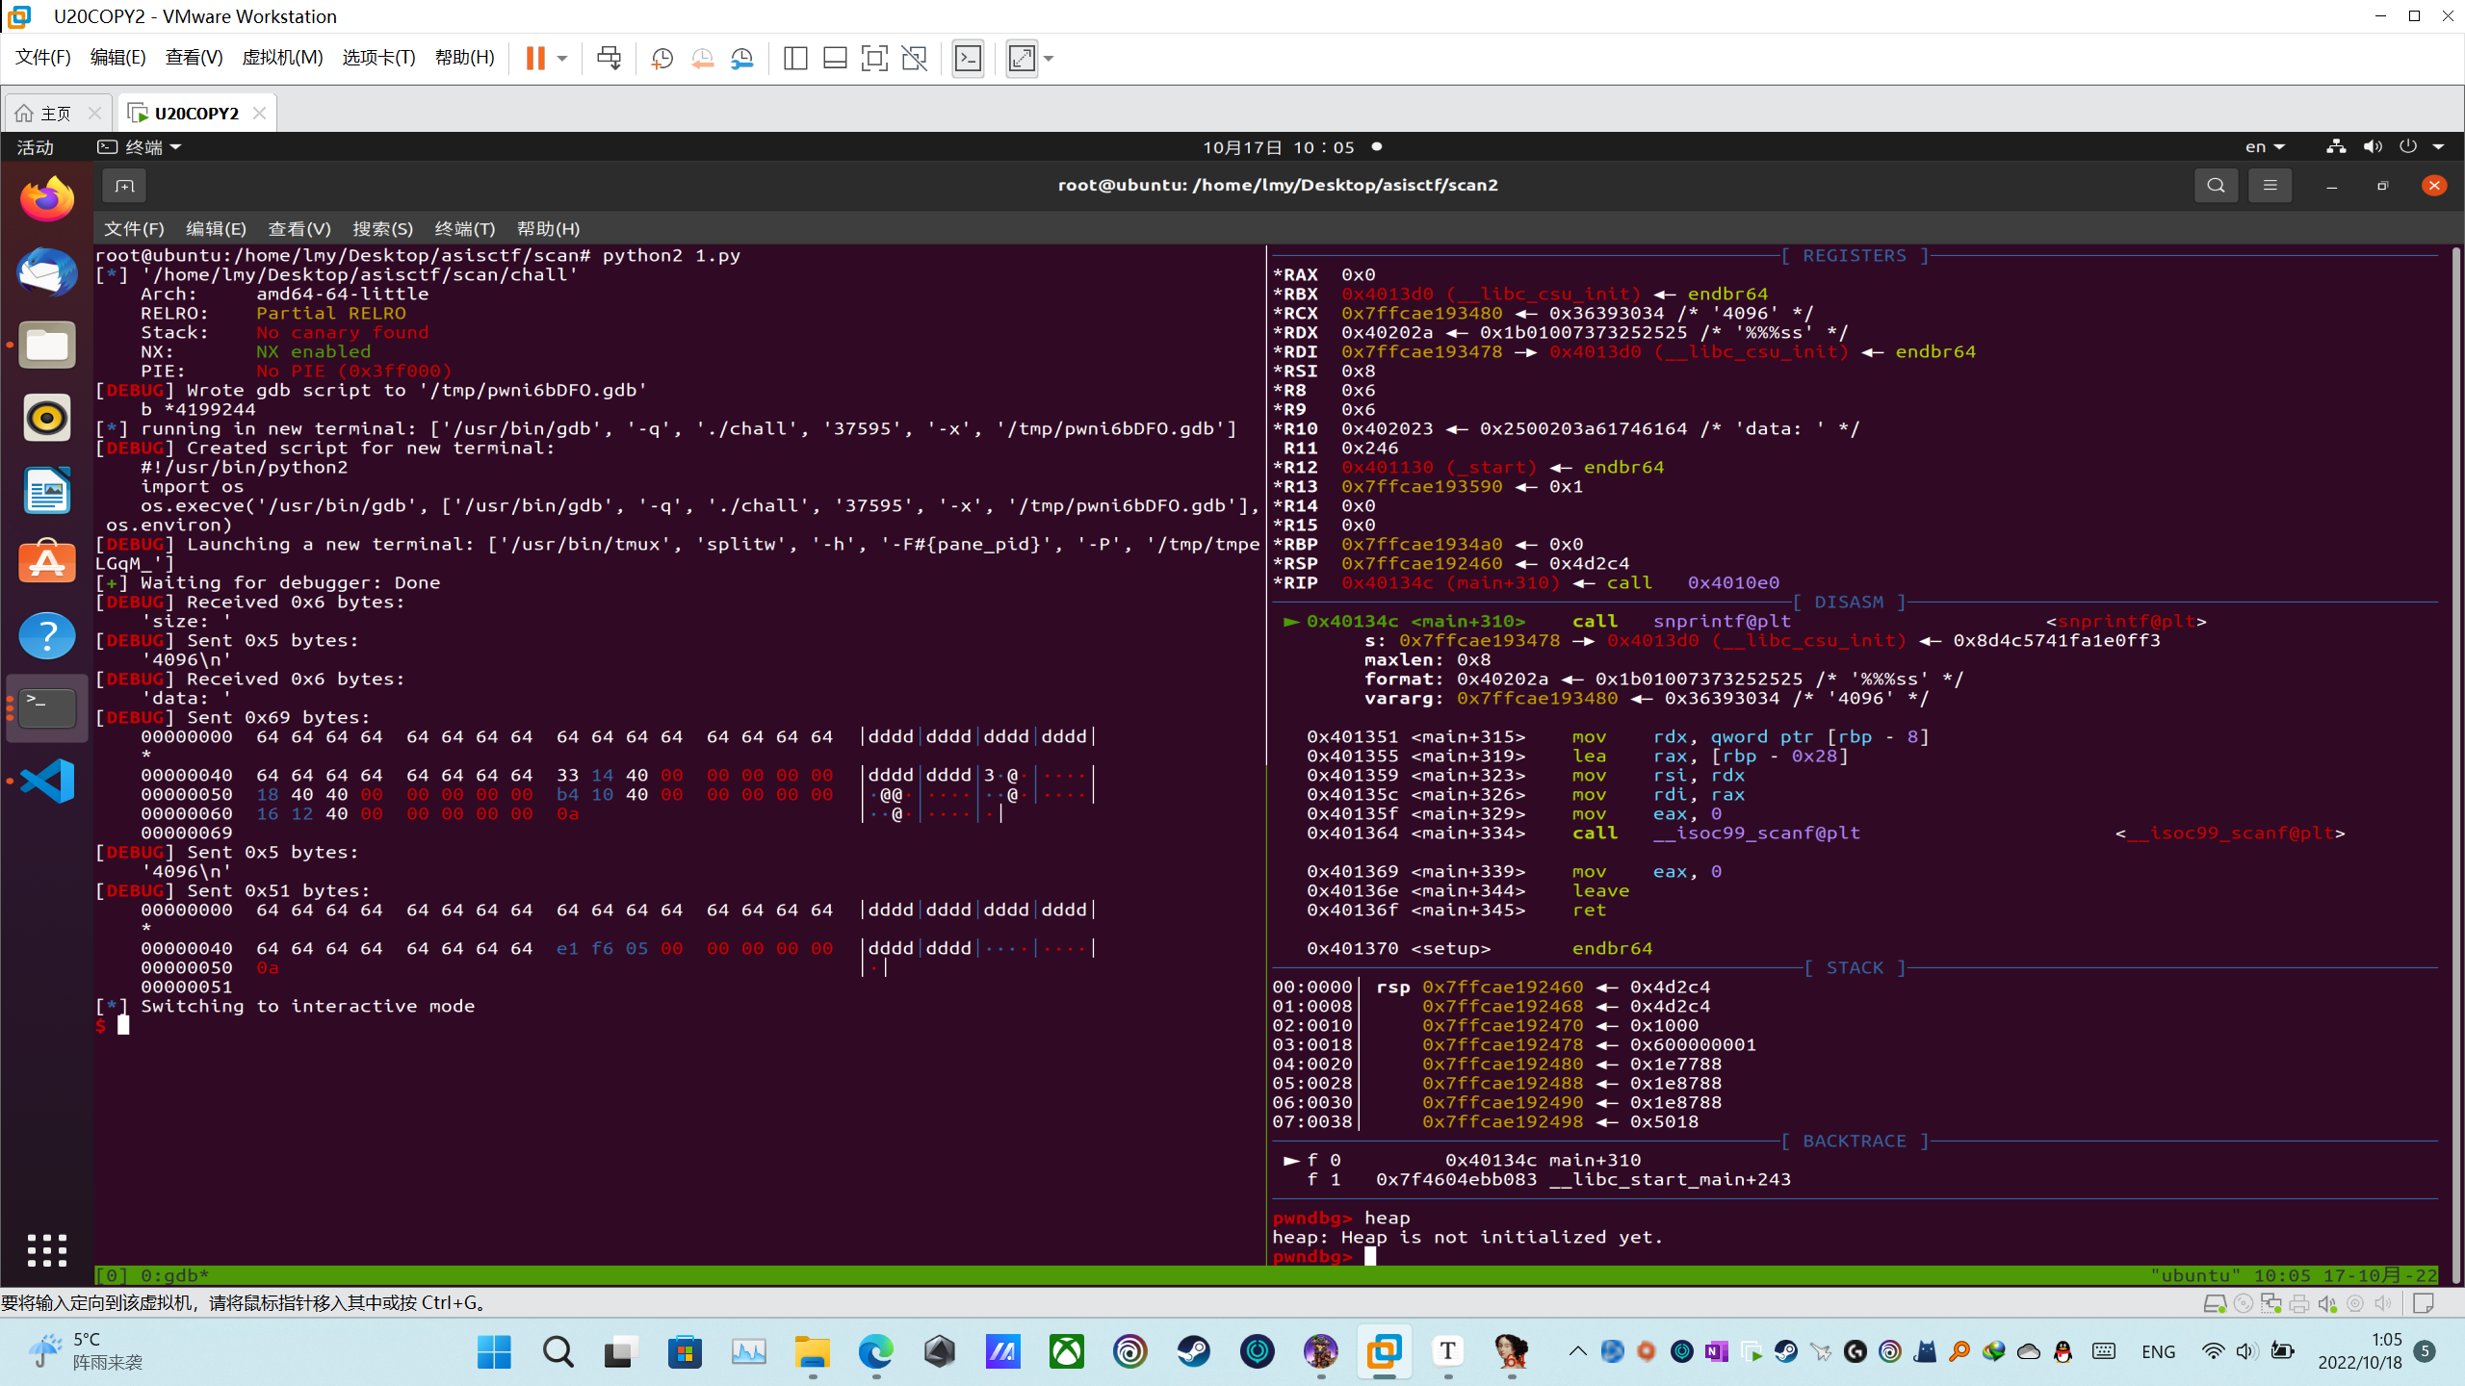Image resolution: width=2465 pixels, height=1386 pixels.
Task: Launch Firefox from the Ubuntu dock
Action: 46,199
